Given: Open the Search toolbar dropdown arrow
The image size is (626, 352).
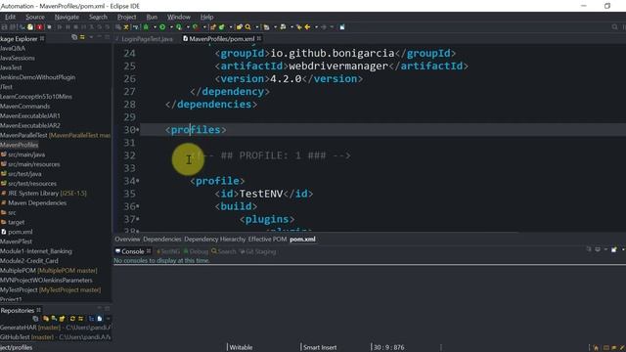Looking at the screenshot, I should pos(256,27).
